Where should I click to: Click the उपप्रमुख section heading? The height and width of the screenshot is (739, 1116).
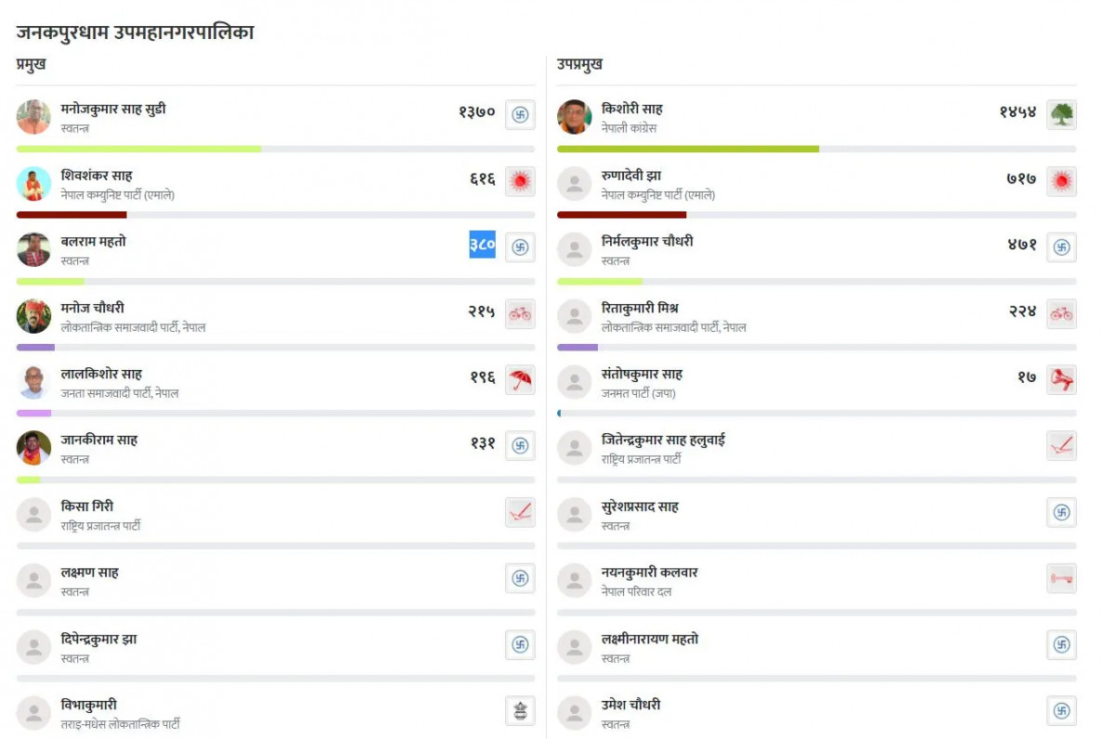coord(579,64)
